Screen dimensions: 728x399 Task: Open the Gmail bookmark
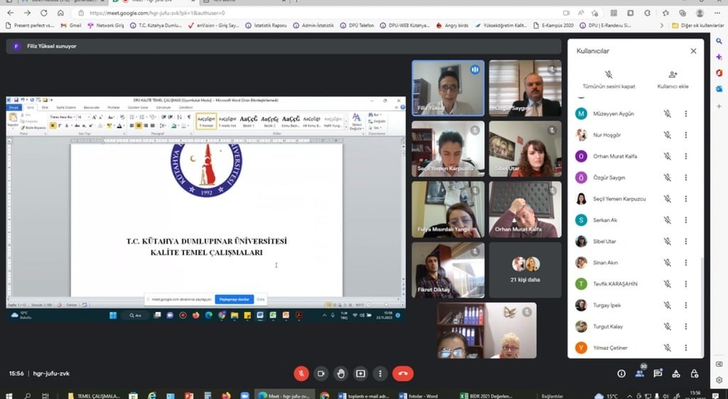[70, 26]
